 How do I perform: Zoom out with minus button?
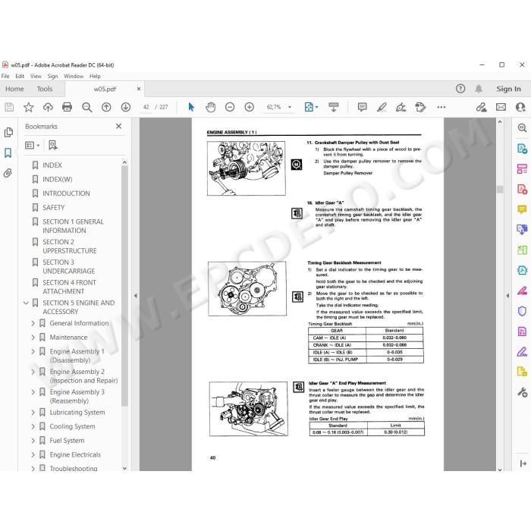tap(230, 108)
